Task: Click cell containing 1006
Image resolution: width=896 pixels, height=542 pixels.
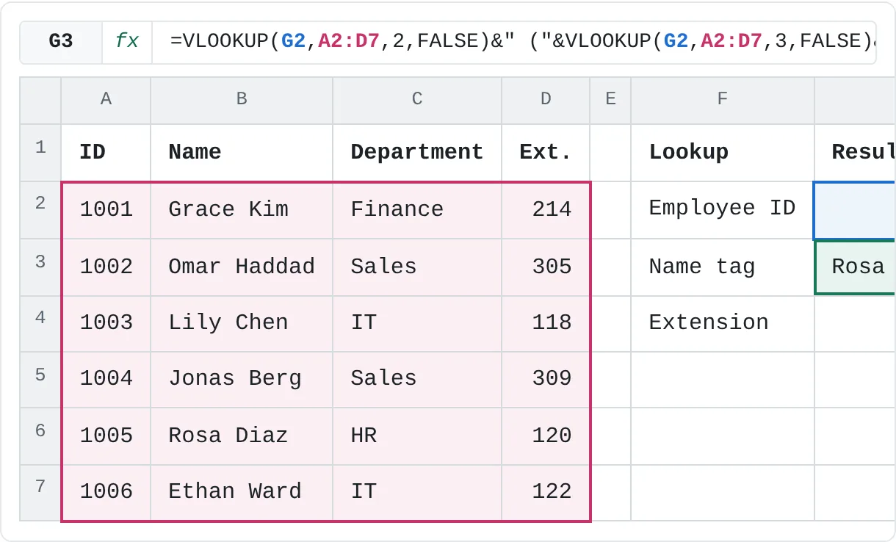Action: [106, 493]
